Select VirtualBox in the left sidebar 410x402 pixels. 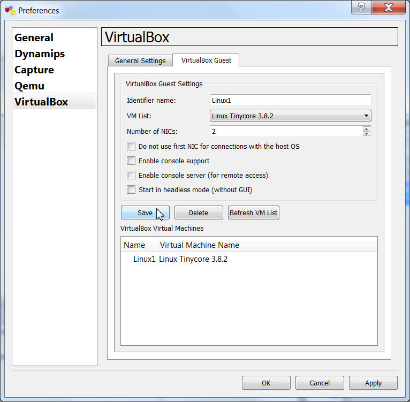55,102
